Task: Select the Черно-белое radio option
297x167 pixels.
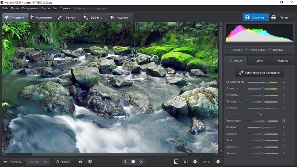Action: 246,50
